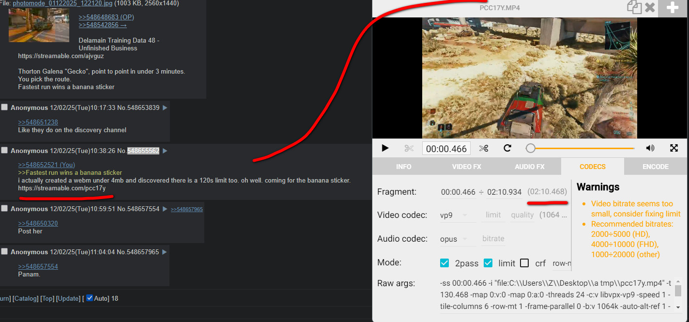Screen dimensions: 689x322
Task: Click the >>548652521 (You) quote link
Action: [46, 165]
